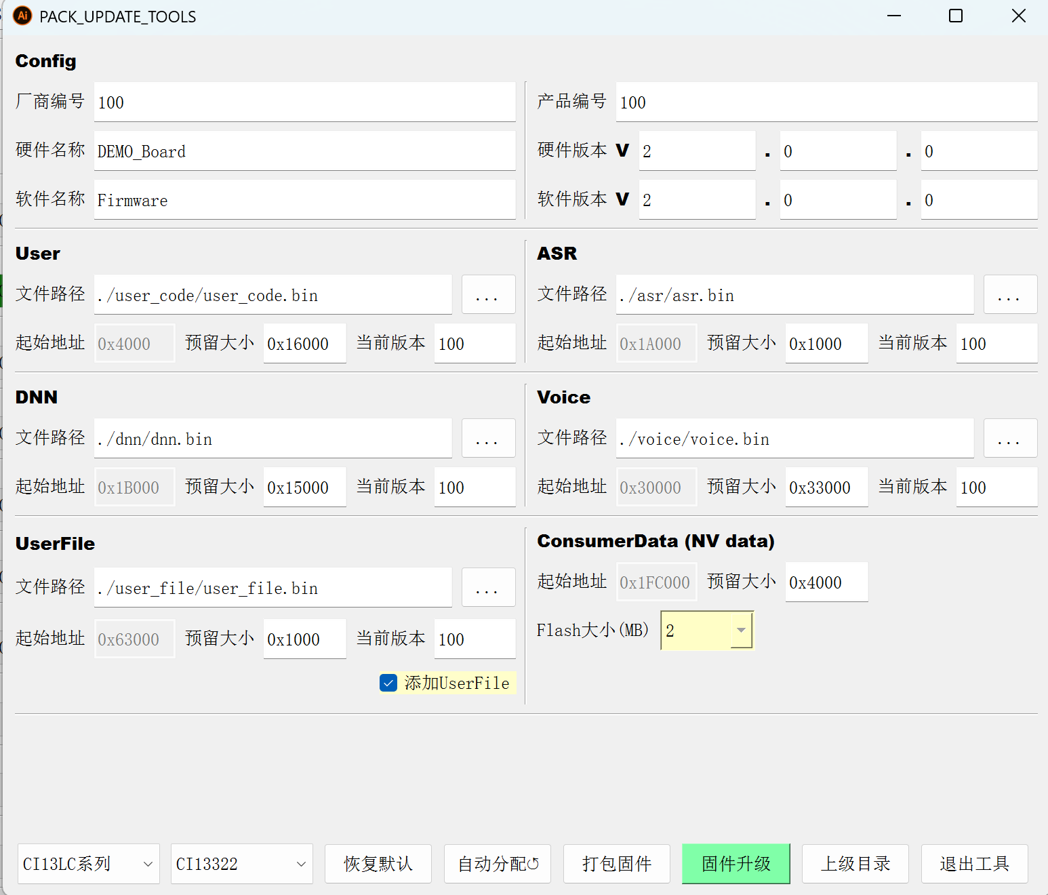Click the 退出工具 button
This screenshot has height=895, width=1048.
(x=974, y=864)
